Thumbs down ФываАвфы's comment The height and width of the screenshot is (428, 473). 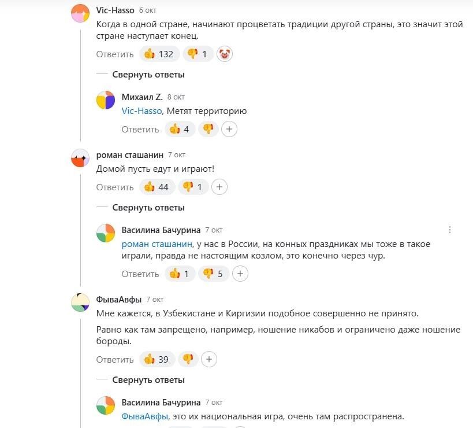pyautogui.click(x=188, y=359)
